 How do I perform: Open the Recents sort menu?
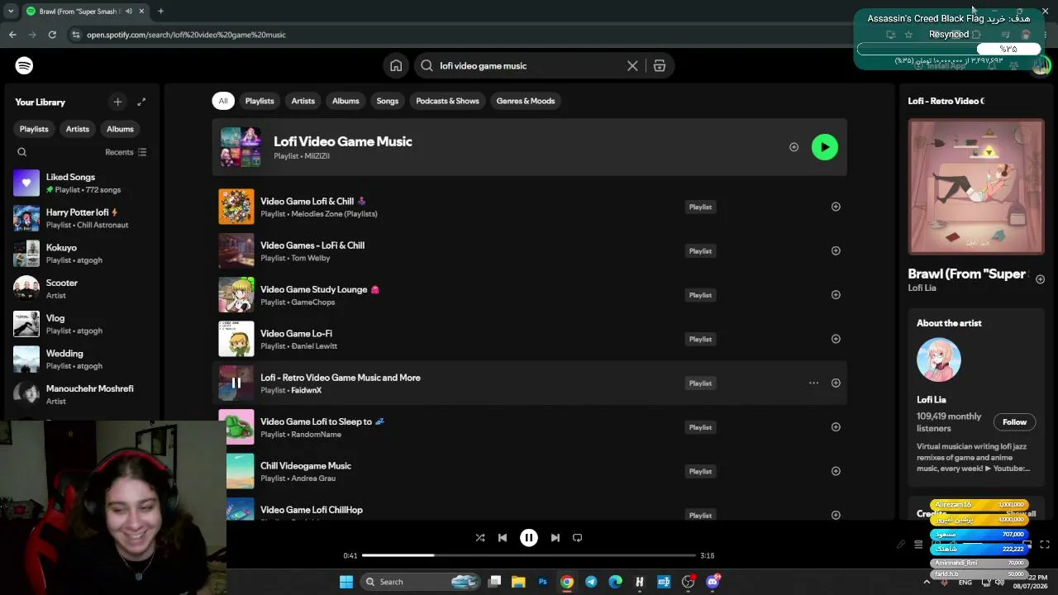126,152
